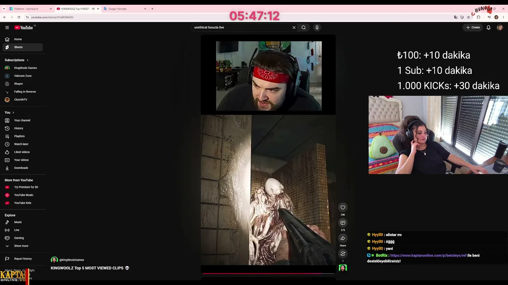Open the Chrome profile avatar

(x=496, y=17)
